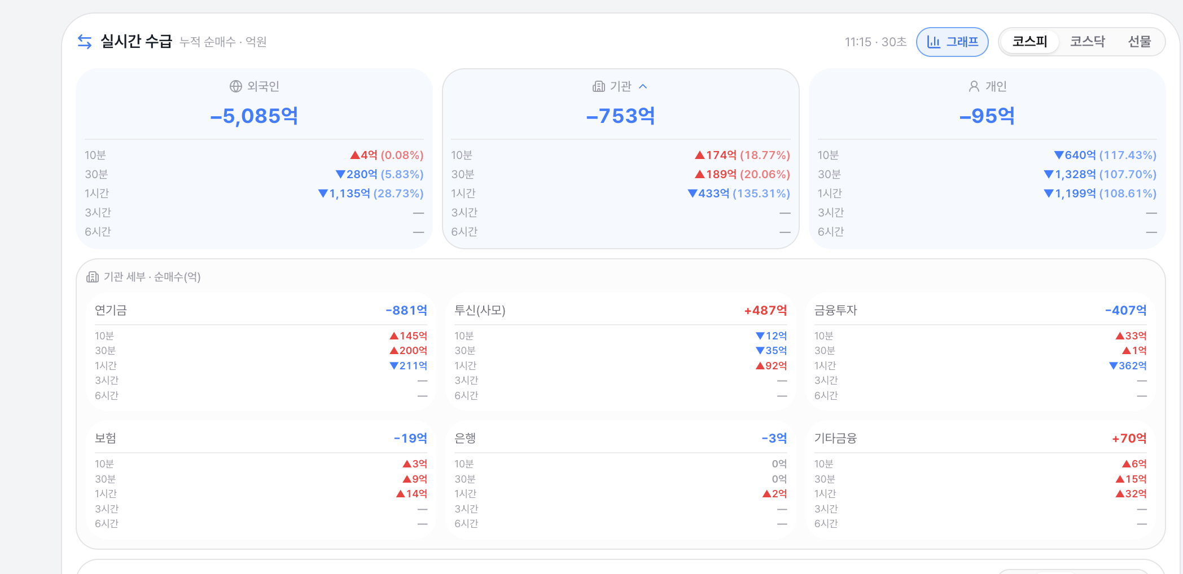This screenshot has height=574, width=1183.
Task: Click 금융투자 30분 value ▲1억
Action: (1134, 351)
